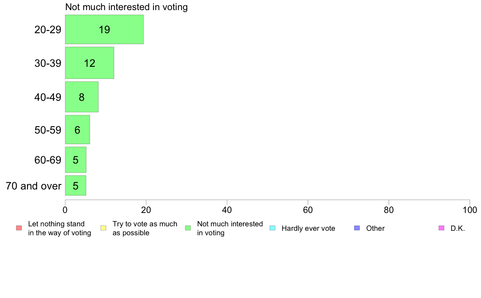Click the red 'Let nothing stand' legend swatch
481x298 pixels.
tap(19, 228)
